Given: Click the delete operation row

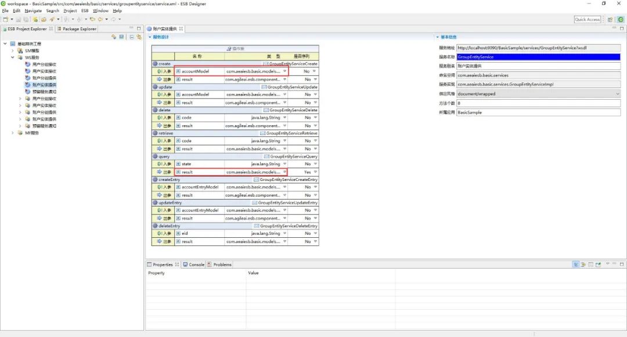Looking at the screenshot, I should click(235, 110).
